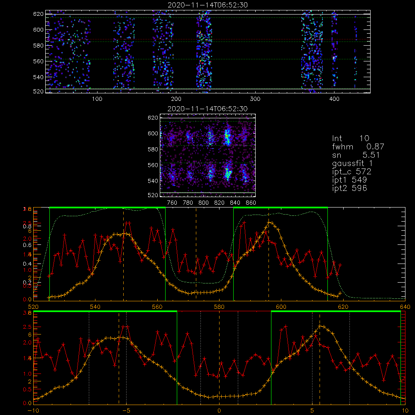Select the 'ipt_c 572' readout

(352, 171)
